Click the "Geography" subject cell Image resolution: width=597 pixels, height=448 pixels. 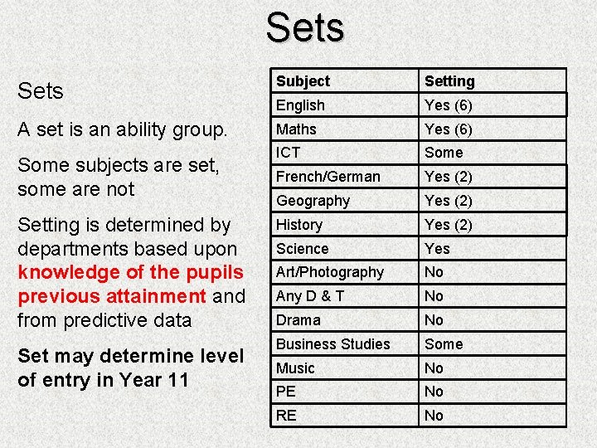(313, 201)
